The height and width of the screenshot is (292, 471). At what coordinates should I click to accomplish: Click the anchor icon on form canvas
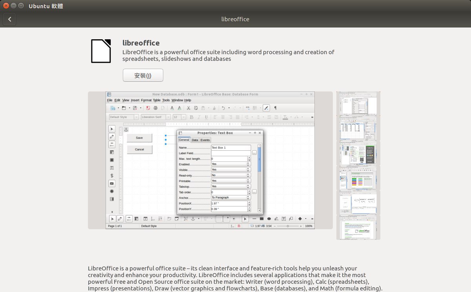(x=126, y=130)
